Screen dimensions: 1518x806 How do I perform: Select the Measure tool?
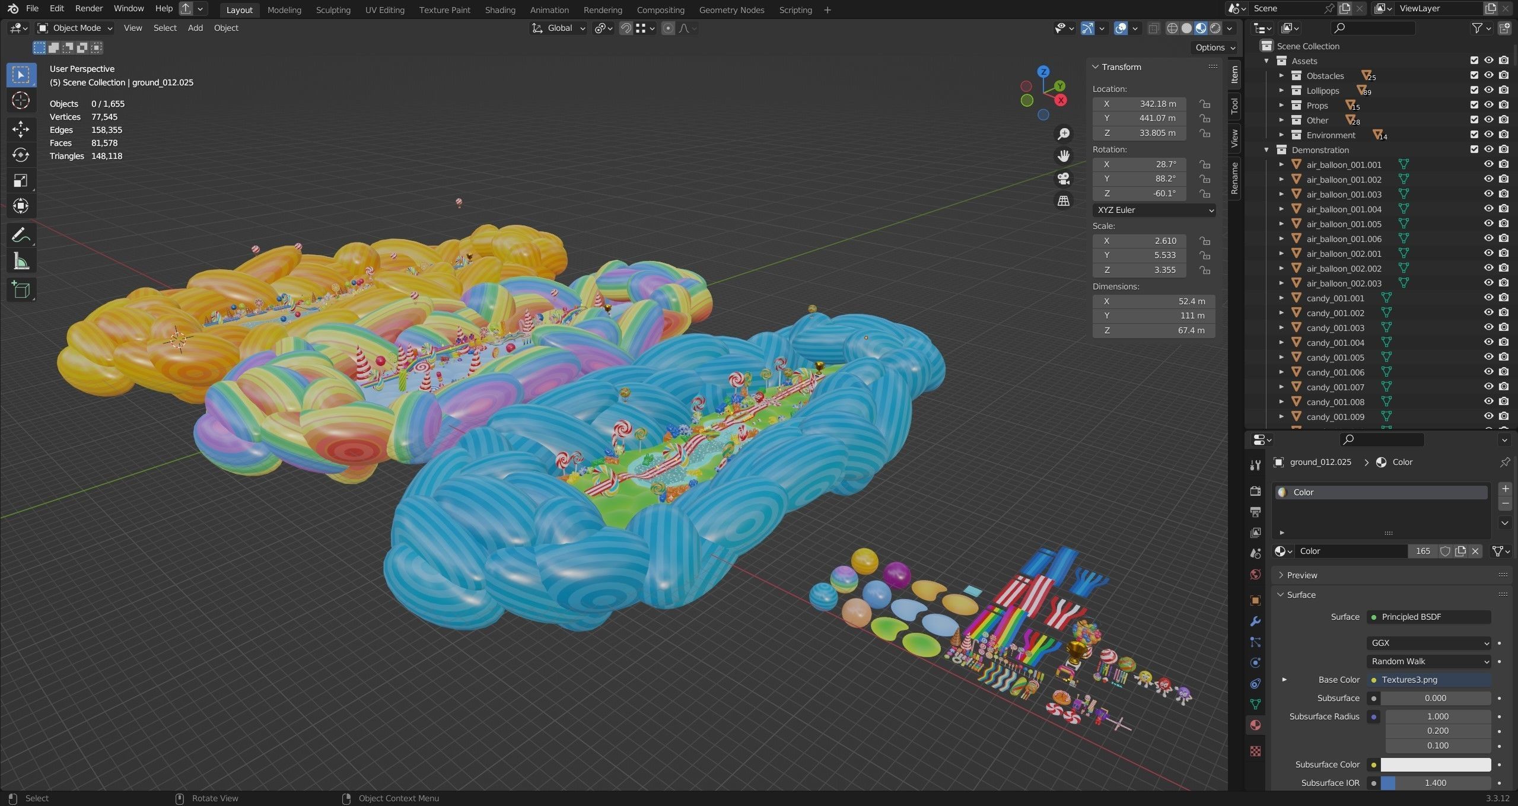pyautogui.click(x=21, y=261)
